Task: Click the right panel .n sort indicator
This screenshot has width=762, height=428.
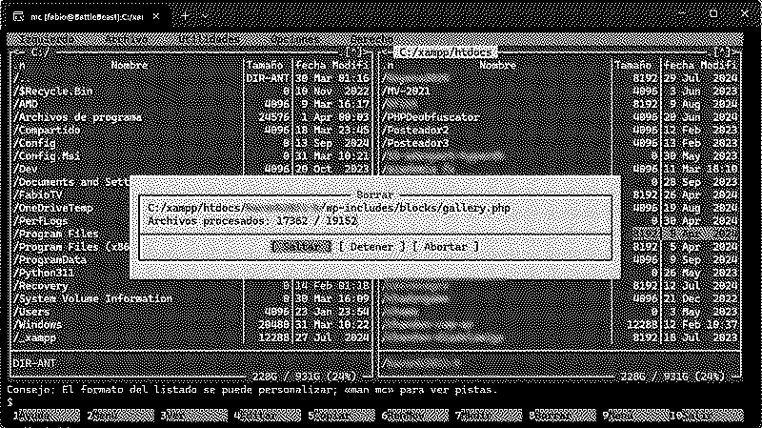Action: (389, 65)
